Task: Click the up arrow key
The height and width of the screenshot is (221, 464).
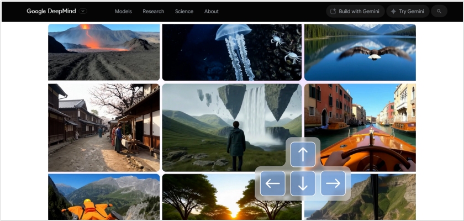Action: 303,155
